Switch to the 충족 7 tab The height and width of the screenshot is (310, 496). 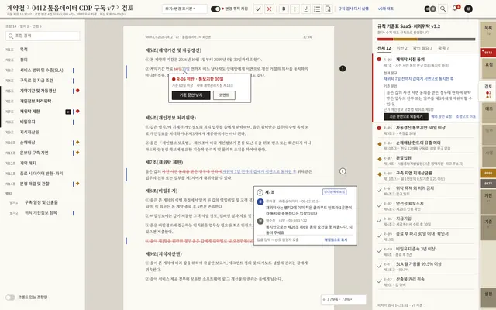(x=443, y=48)
